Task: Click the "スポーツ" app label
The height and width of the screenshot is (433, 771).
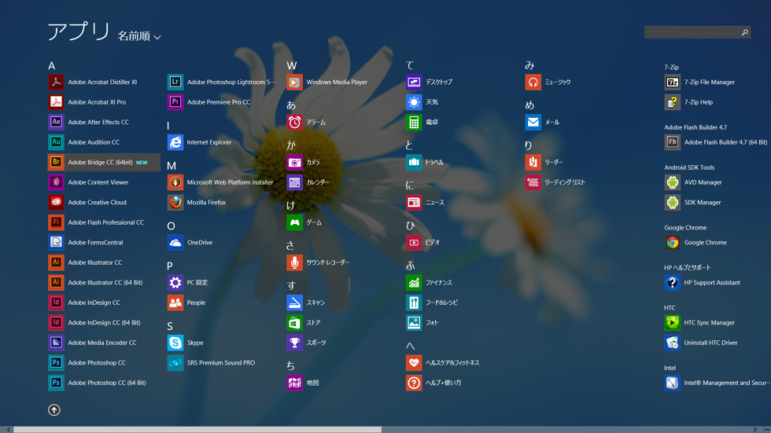Action: coord(316,343)
